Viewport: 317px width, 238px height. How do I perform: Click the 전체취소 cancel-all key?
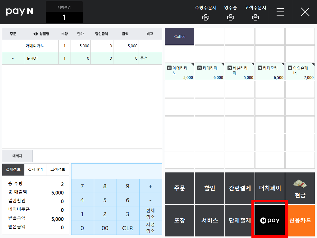pyautogui.click(x=150, y=213)
